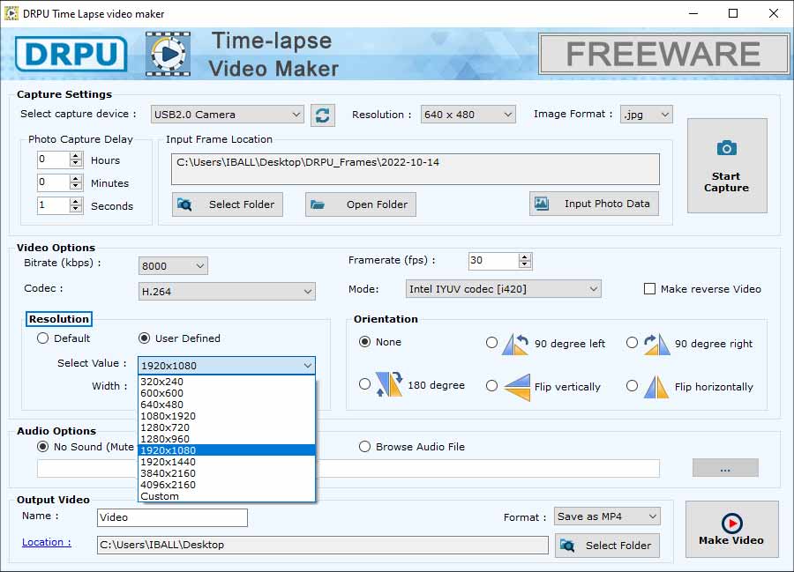Select the User Defined resolution option

(x=145, y=338)
